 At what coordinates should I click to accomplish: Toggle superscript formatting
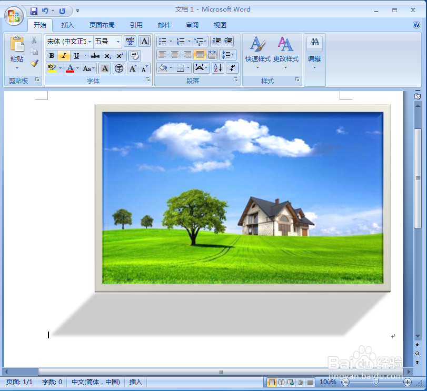click(x=120, y=56)
